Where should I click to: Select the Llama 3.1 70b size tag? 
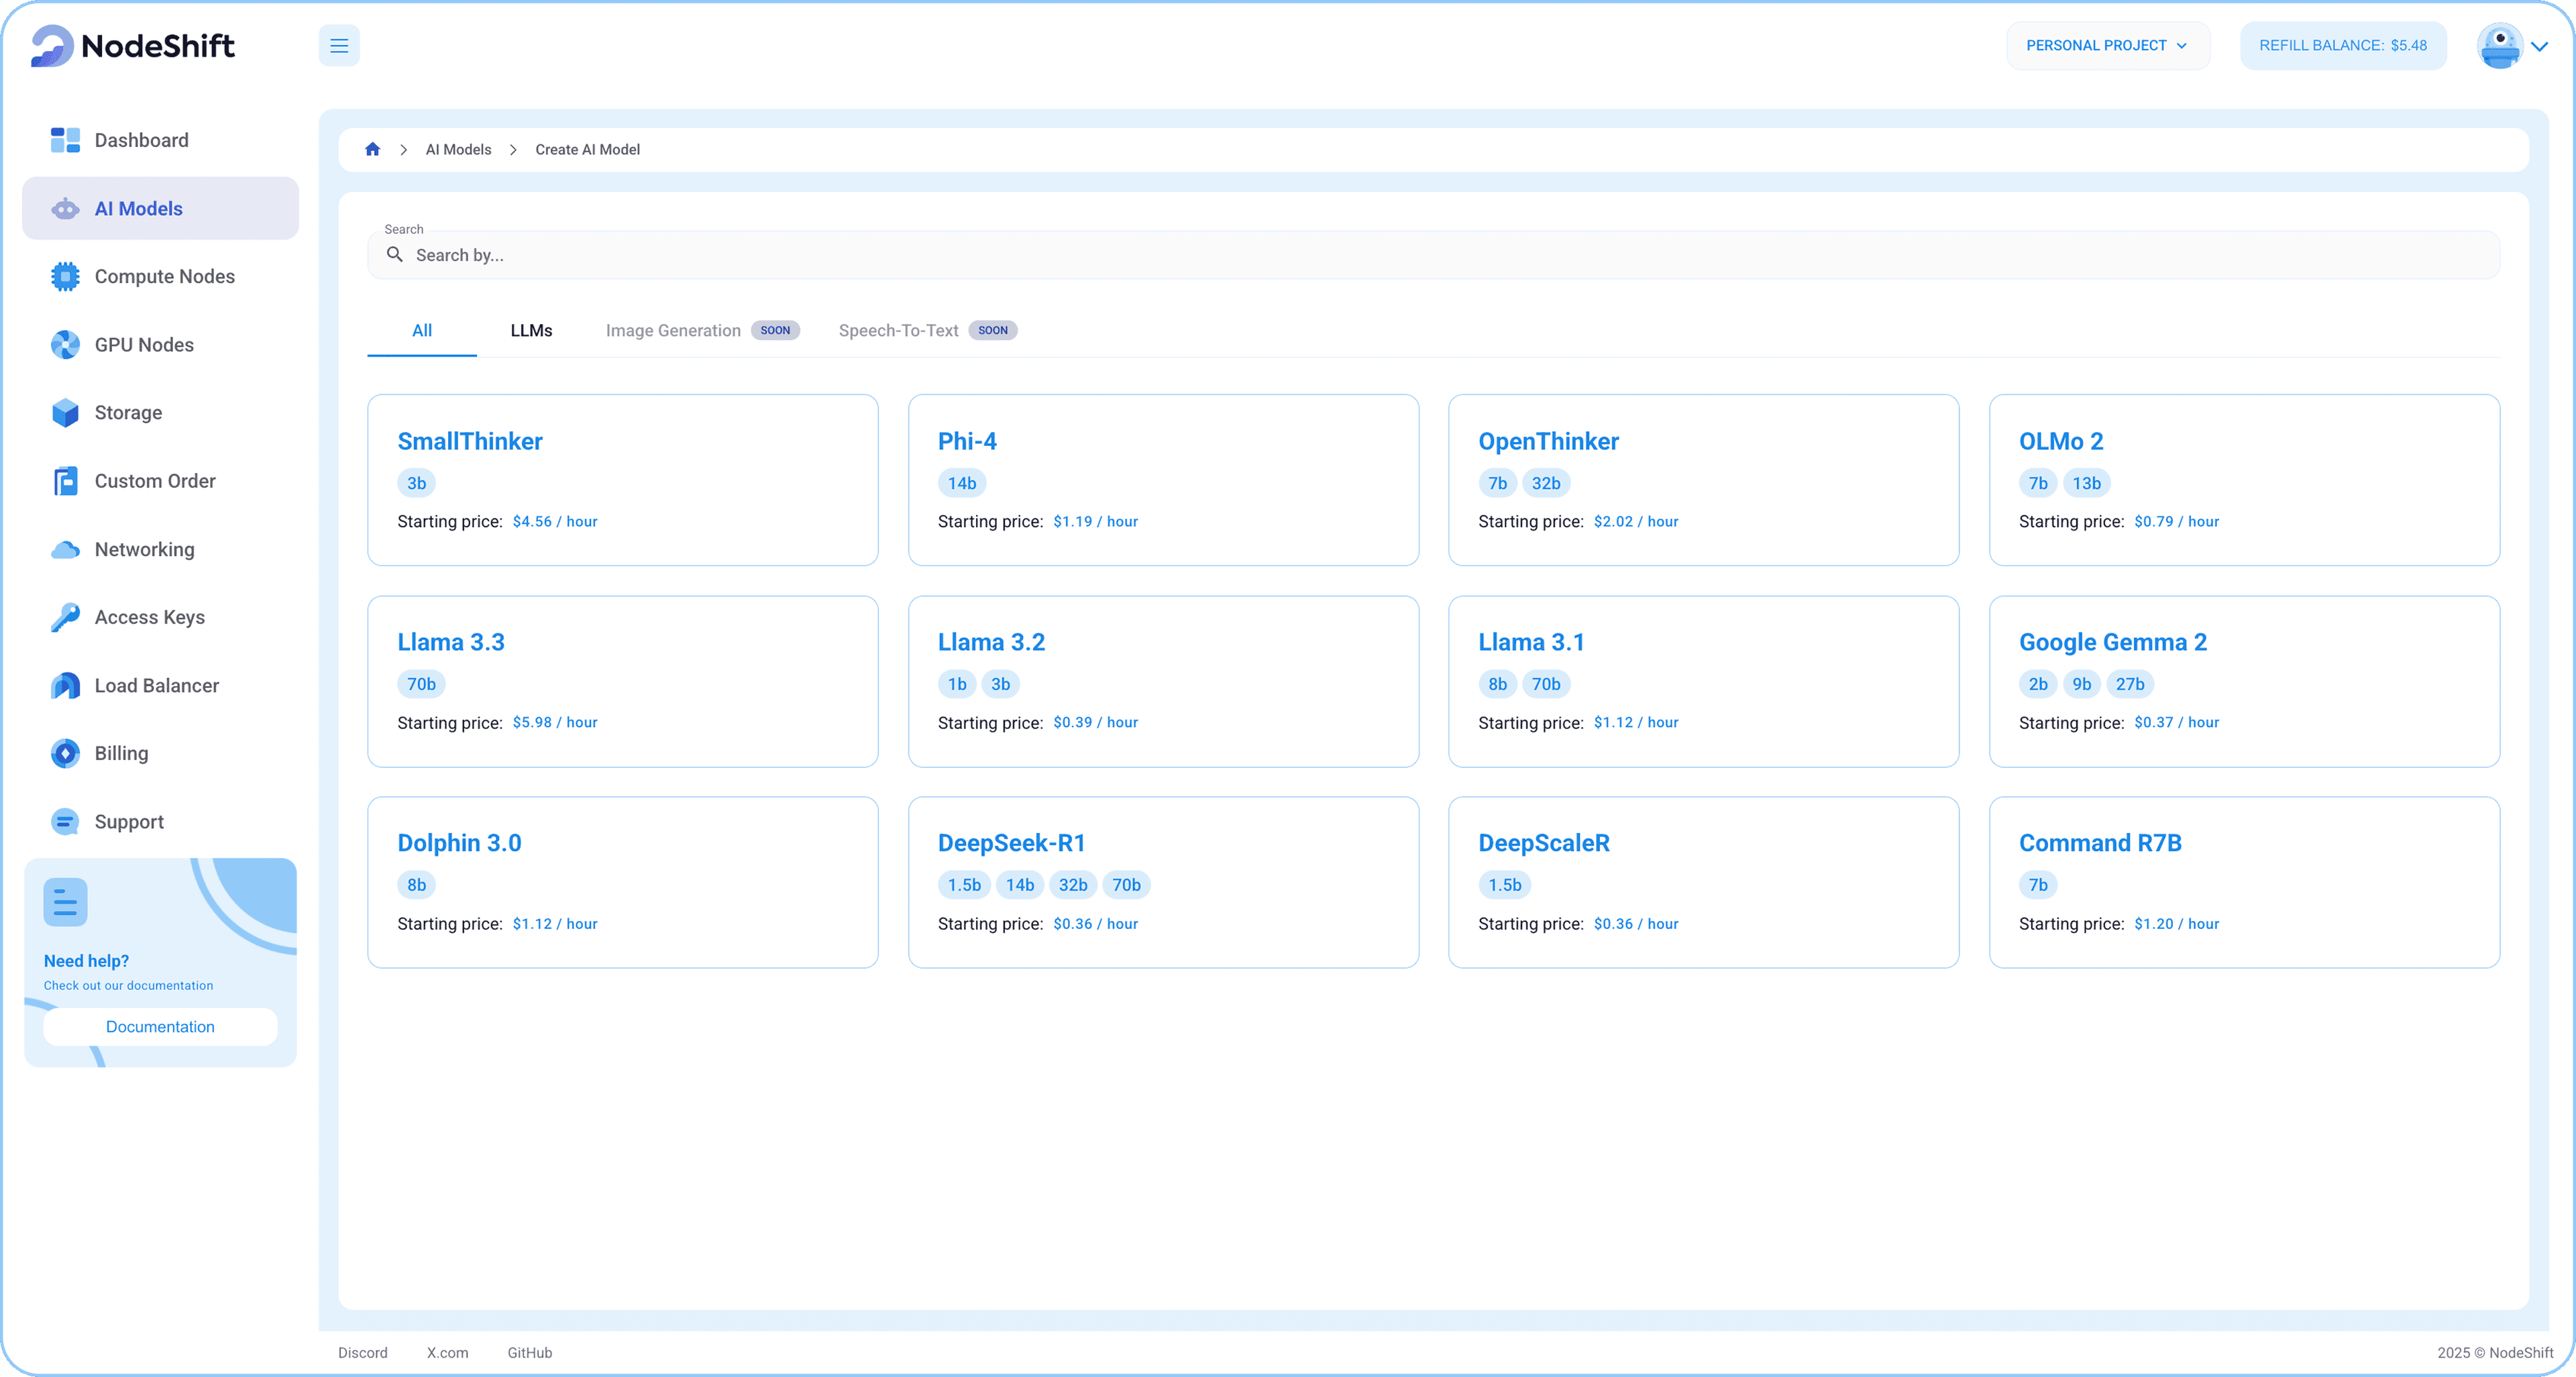(x=1545, y=685)
